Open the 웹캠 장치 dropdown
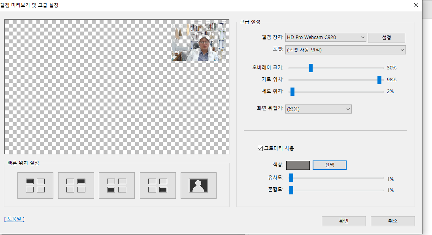The width and height of the screenshot is (432, 235). [326, 37]
